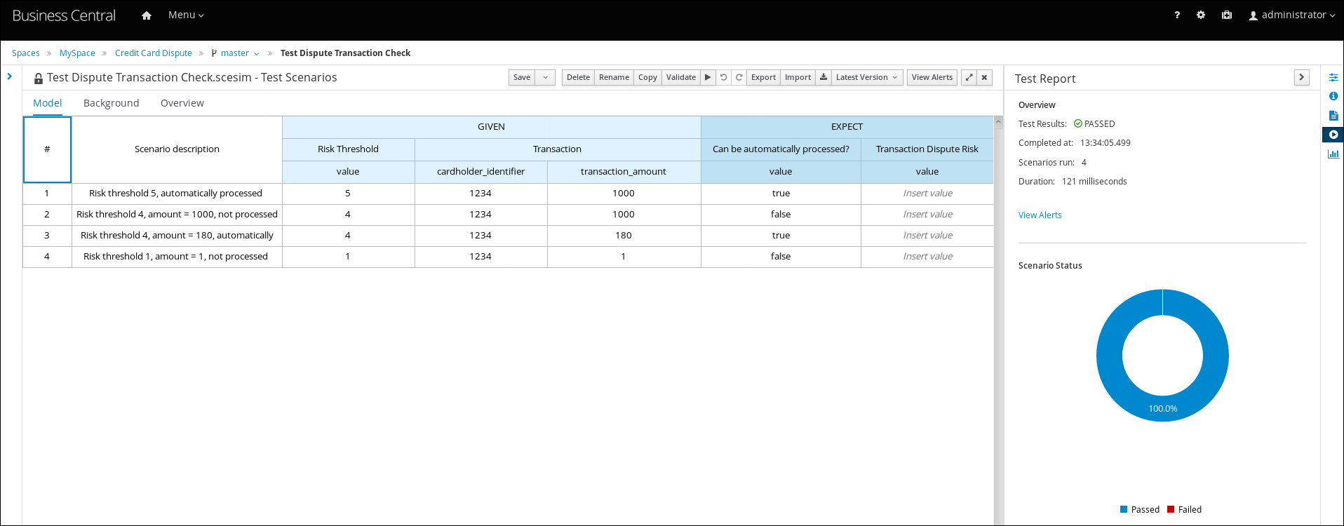Switch to the Overview tab
1344x526 pixels.
[182, 103]
